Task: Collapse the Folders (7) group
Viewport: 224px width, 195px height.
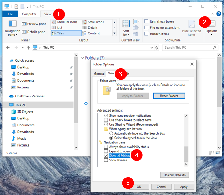Action: click(x=82, y=58)
